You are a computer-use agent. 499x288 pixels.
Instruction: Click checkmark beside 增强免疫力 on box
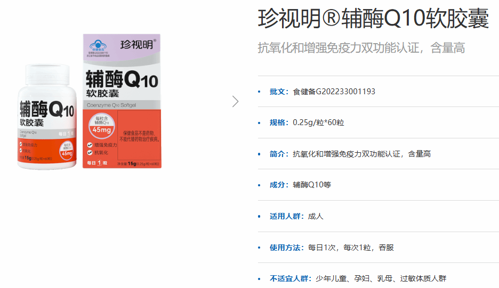pos(90,145)
